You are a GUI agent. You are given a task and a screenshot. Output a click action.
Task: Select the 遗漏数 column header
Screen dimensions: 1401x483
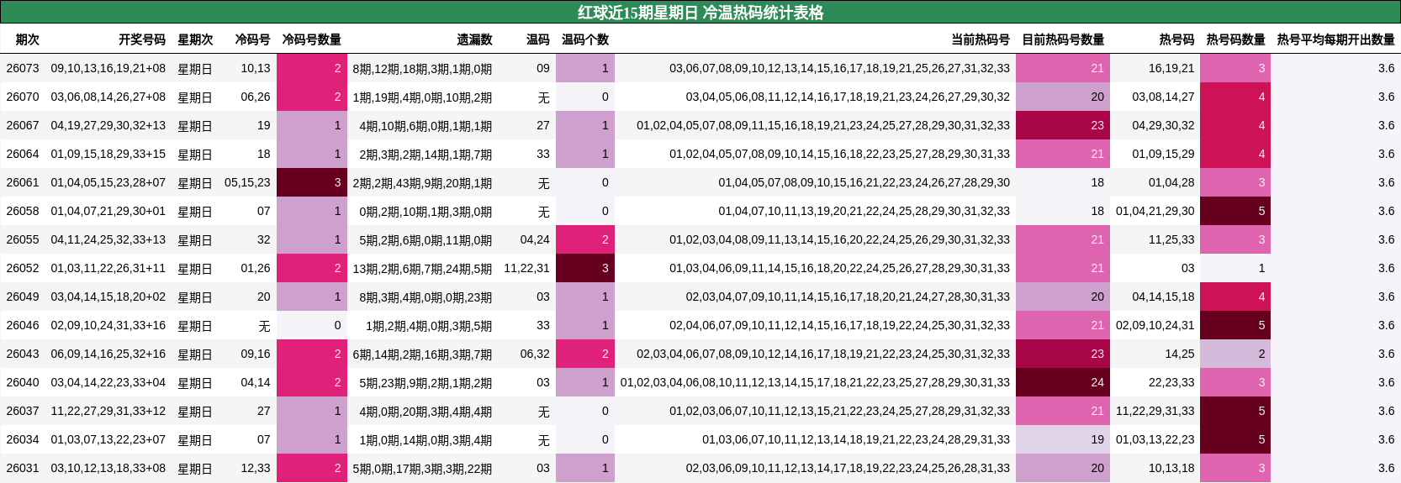click(x=475, y=39)
